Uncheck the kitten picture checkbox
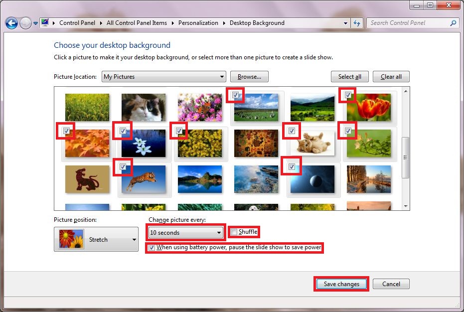 pos(292,131)
